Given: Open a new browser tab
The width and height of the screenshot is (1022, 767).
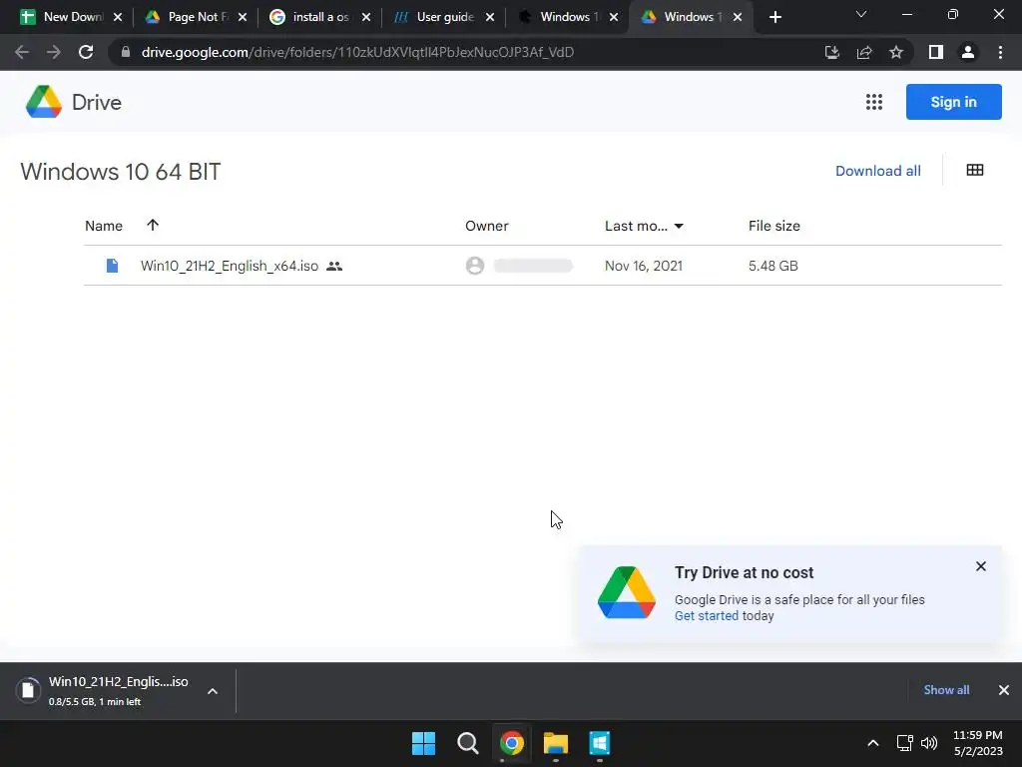Looking at the screenshot, I should coord(774,17).
